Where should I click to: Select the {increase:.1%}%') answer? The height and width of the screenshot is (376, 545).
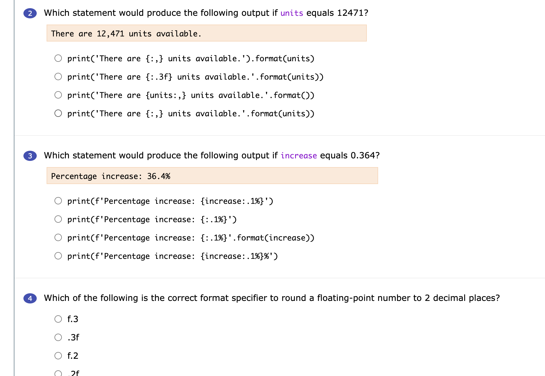(58, 256)
